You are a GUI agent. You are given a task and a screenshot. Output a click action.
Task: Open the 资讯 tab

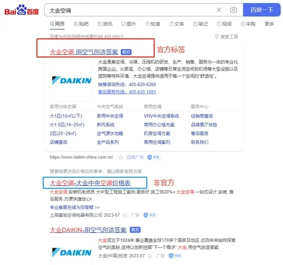pos(105,24)
